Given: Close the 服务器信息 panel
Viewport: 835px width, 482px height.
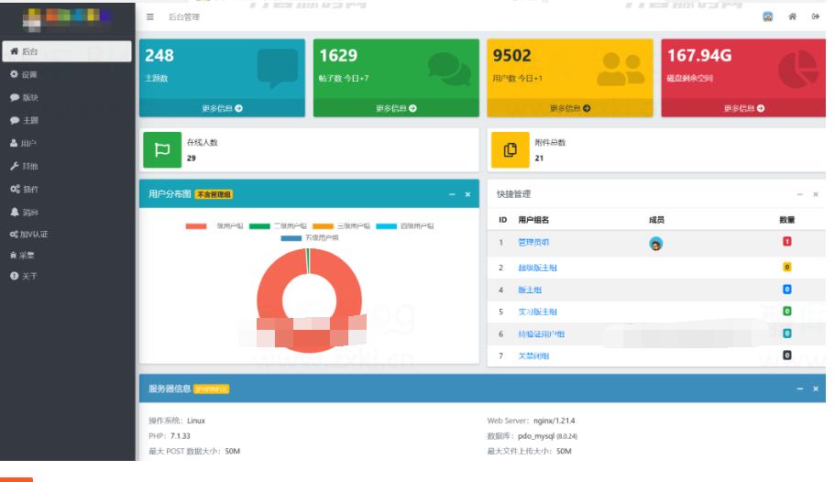Looking at the screenshot, I should coord(816,389).
